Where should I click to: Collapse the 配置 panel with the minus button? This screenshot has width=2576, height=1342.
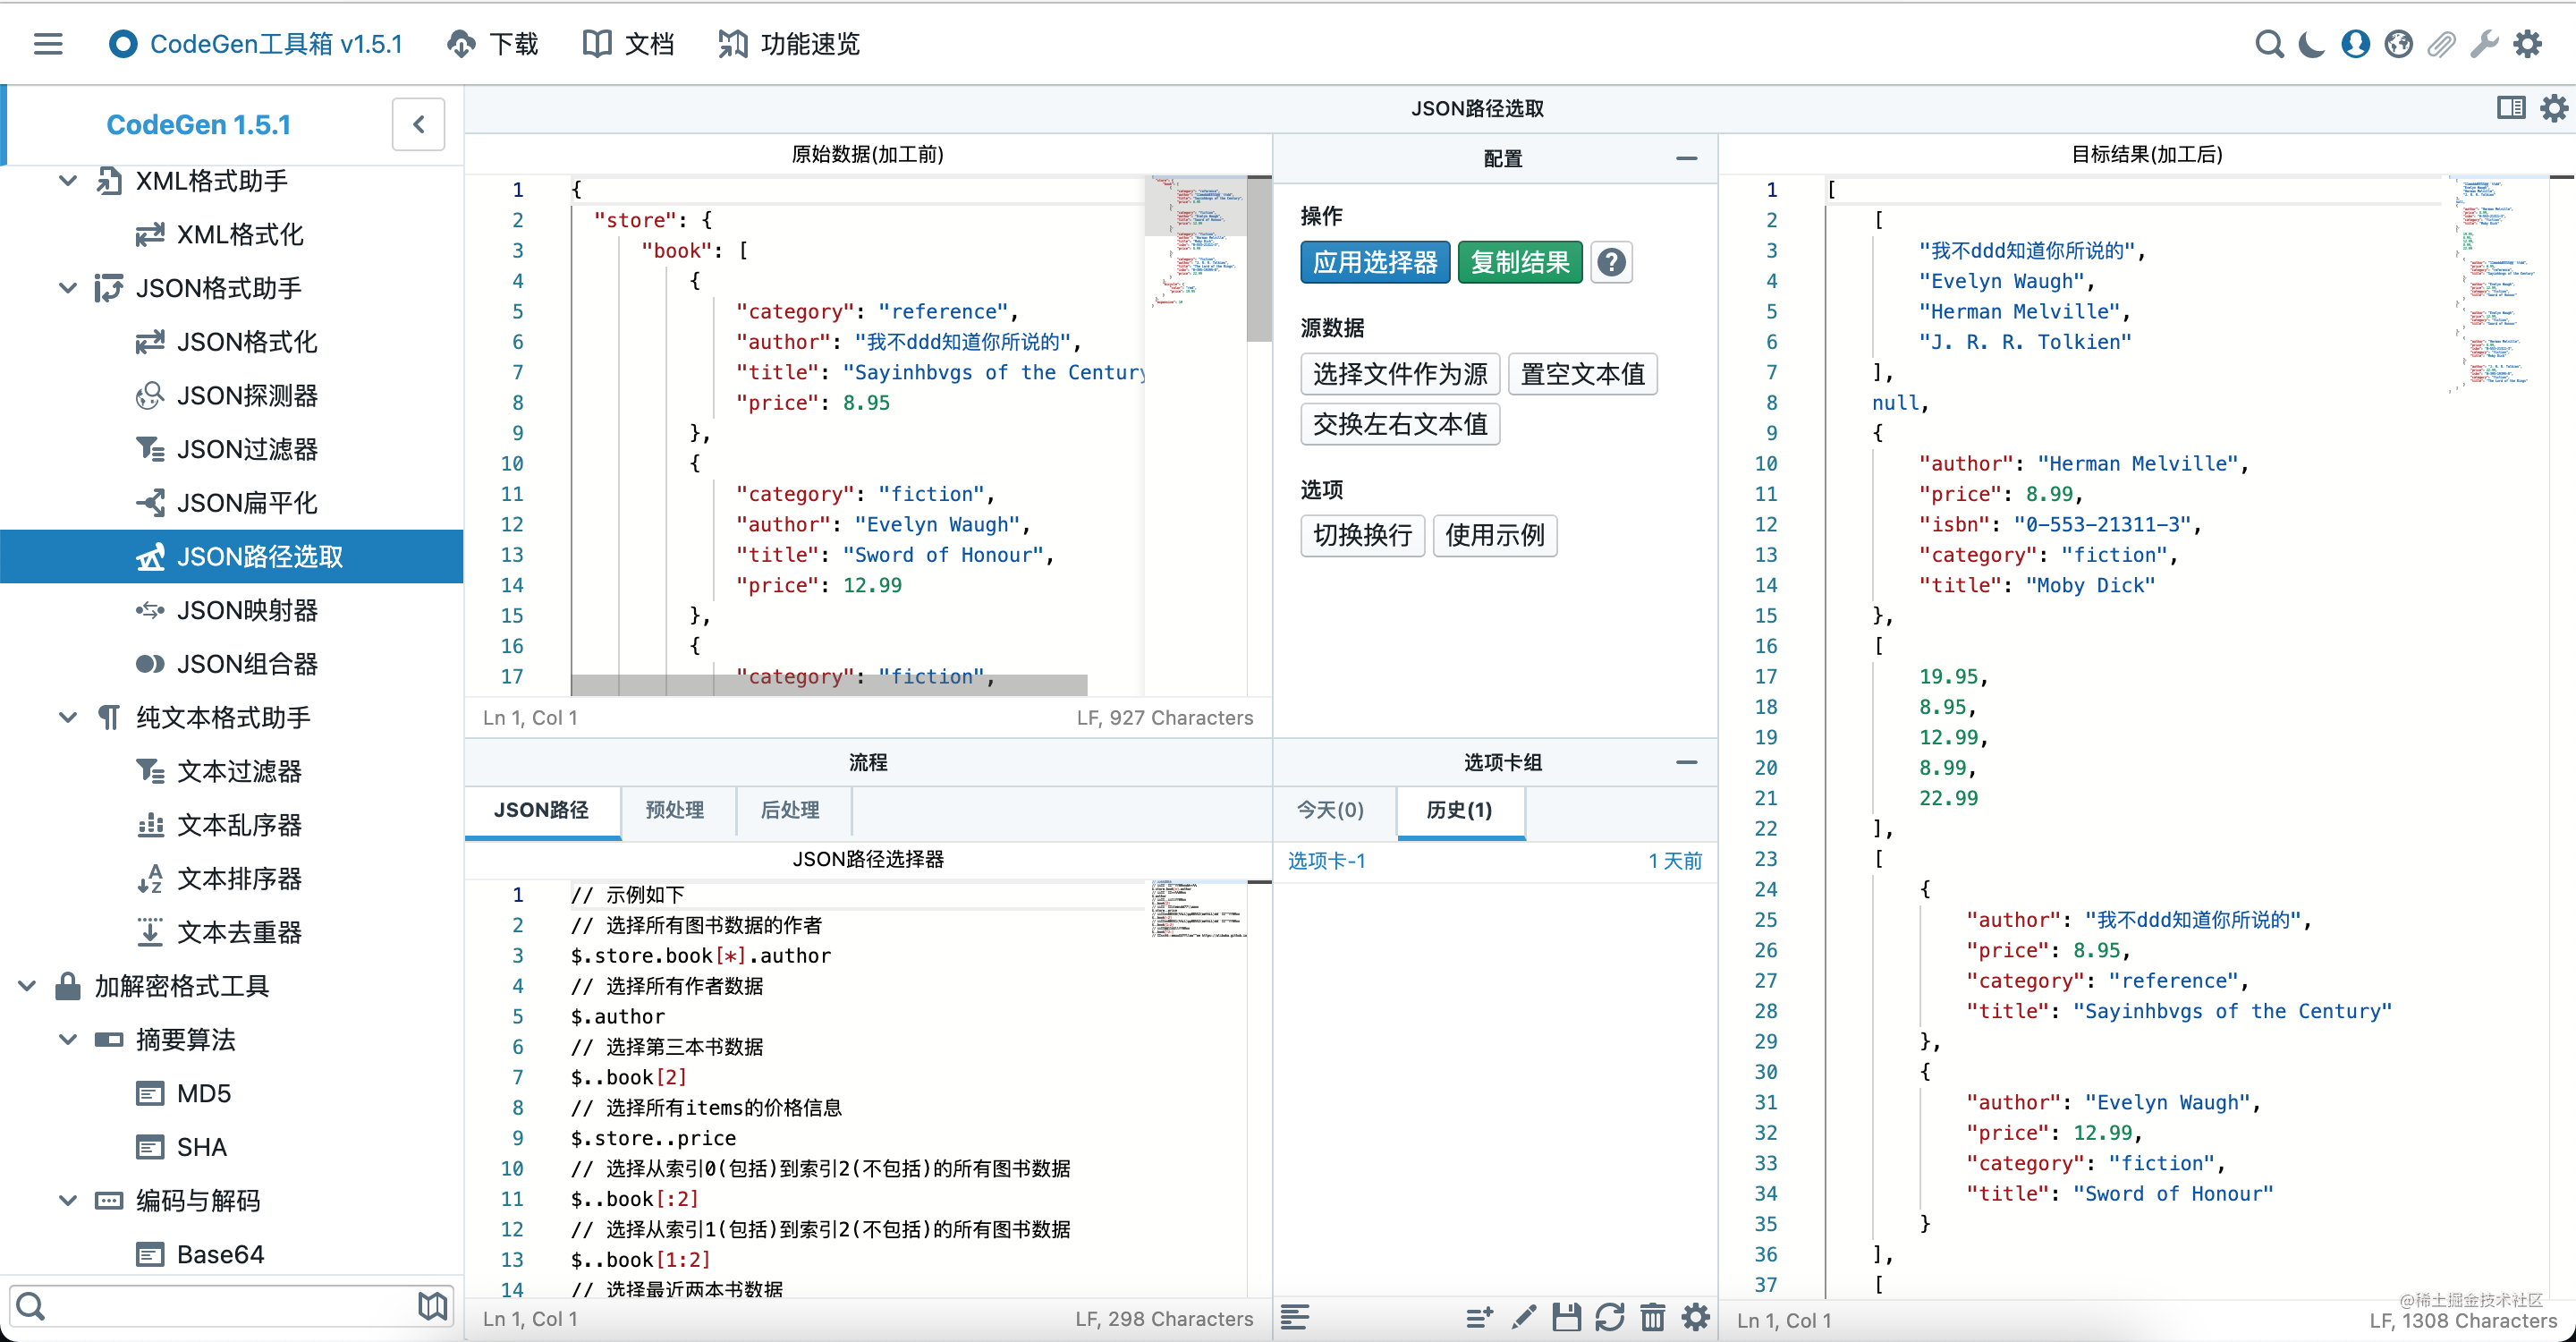pyautogui.click(x=1687, y=158)
